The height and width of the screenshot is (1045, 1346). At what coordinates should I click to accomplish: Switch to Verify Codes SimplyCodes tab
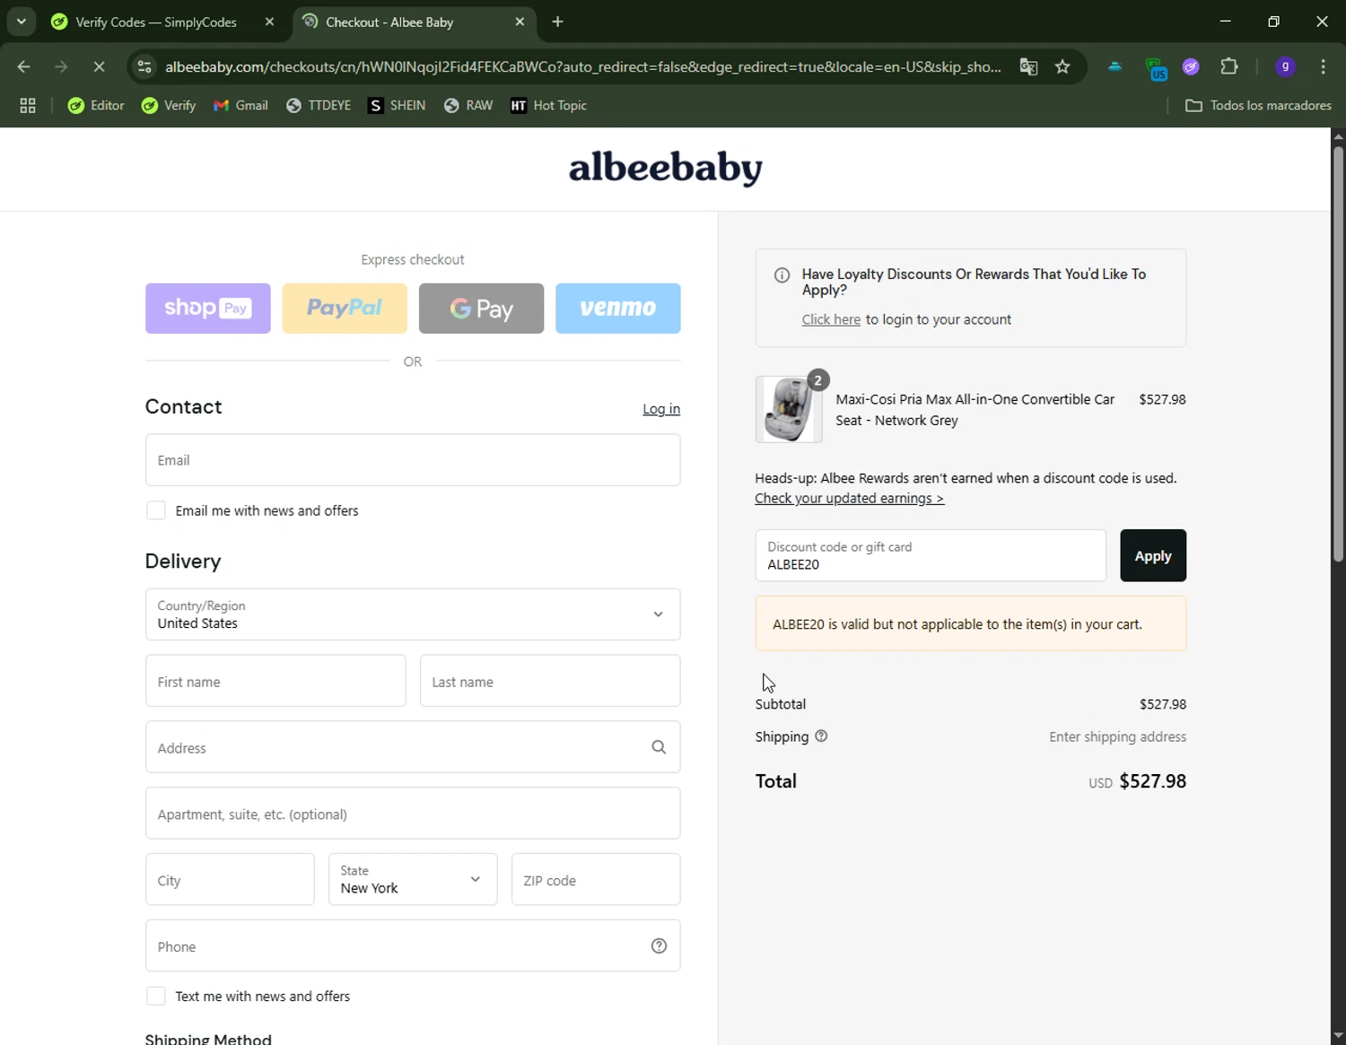(156, 22)
